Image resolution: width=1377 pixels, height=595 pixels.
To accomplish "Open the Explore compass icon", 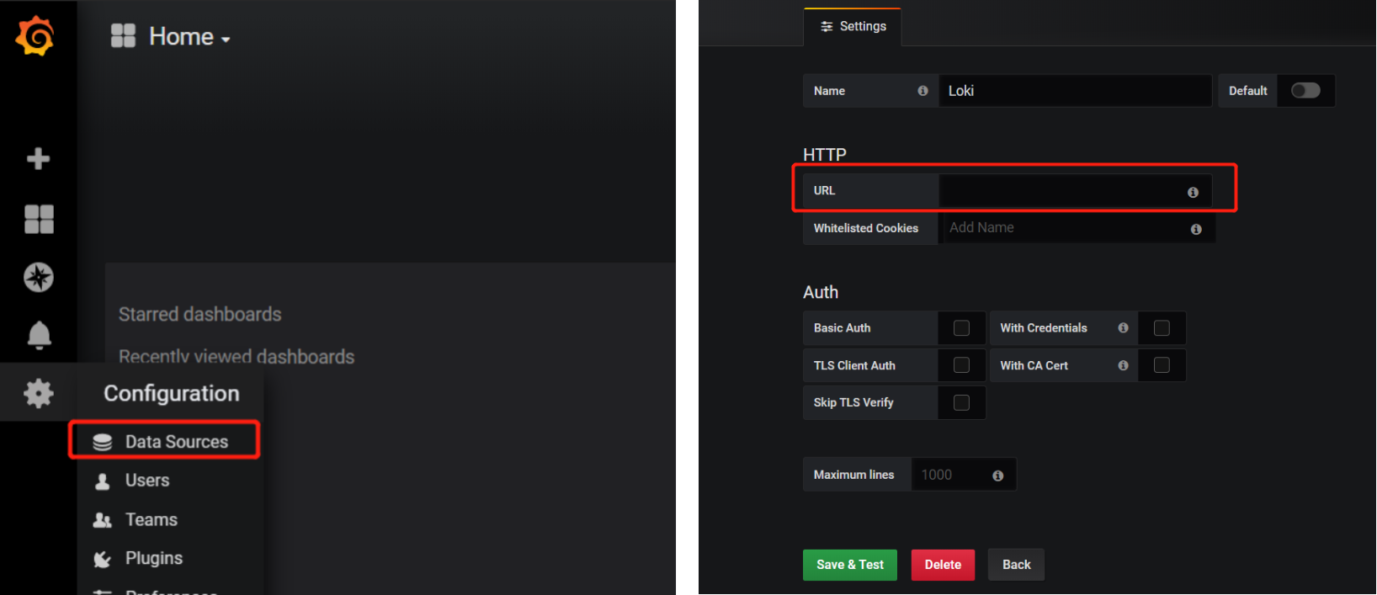I will 39,277.
